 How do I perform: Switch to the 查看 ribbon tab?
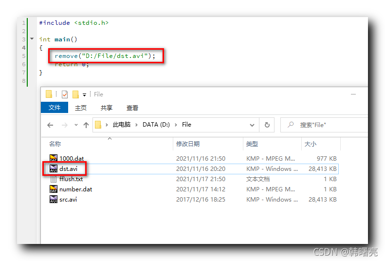132,108
